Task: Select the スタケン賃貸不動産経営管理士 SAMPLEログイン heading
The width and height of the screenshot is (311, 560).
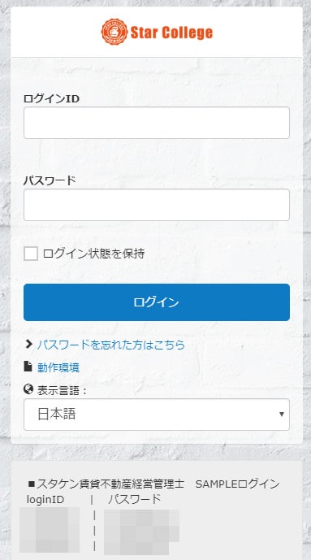Action: click(x=153, y=484)
